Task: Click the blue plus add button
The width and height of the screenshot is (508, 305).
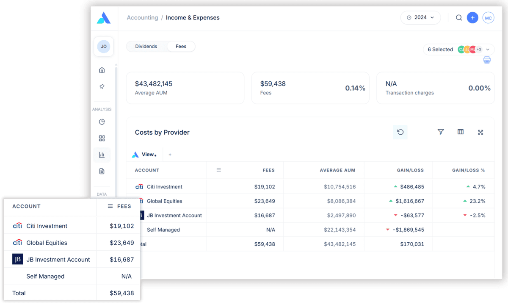Action: [472, 18]
